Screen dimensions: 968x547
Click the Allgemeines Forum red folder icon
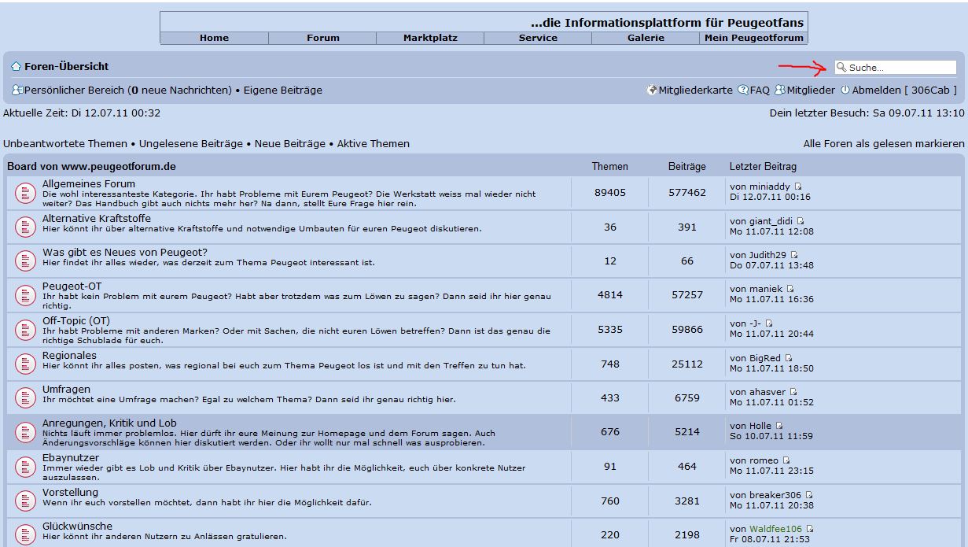[24, 192]
